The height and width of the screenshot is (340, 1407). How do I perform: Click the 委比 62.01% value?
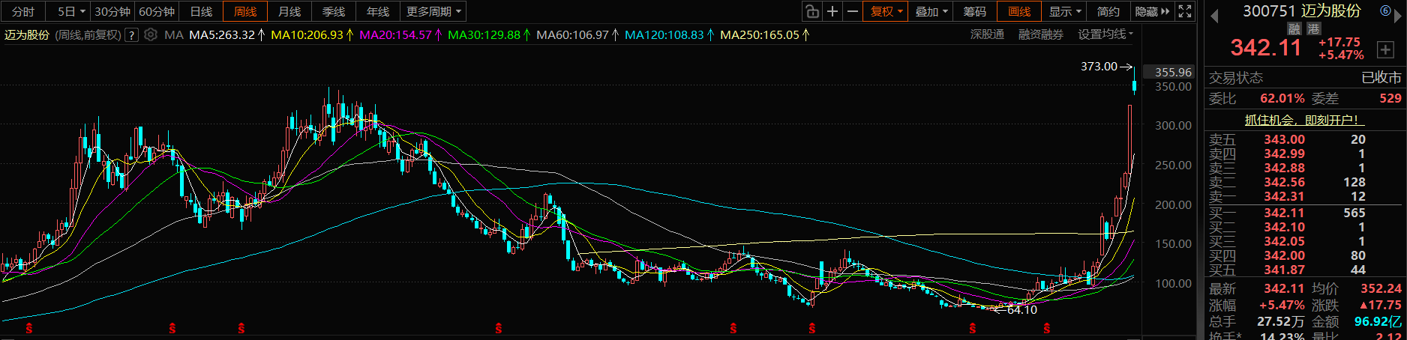(1282, 98)
